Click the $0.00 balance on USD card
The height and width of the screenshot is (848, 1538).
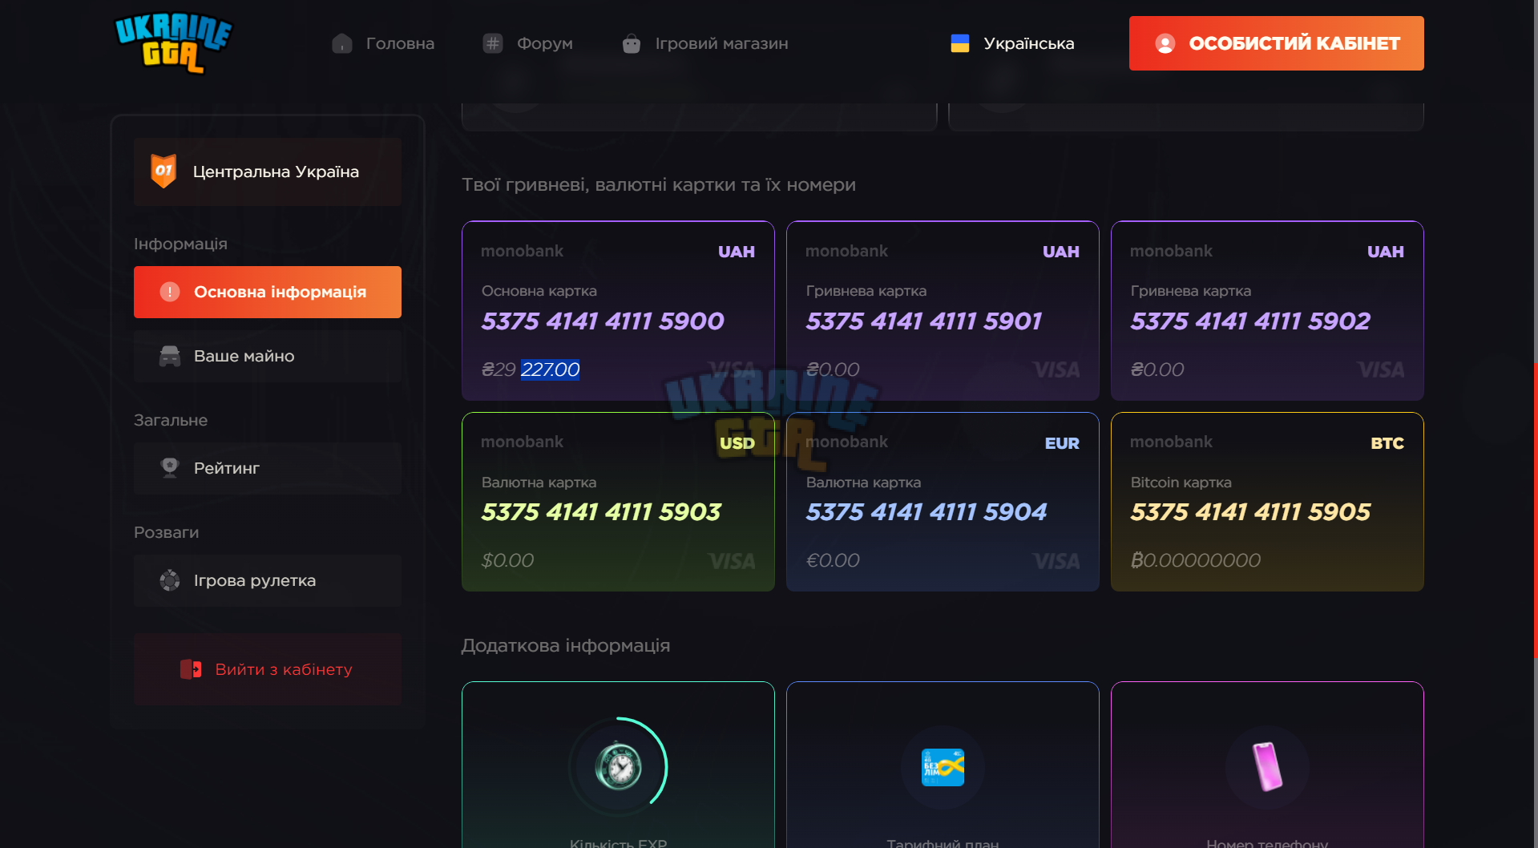coord(507,560)
